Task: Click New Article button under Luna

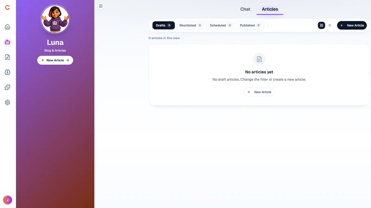Action: [x=55, y=61]
